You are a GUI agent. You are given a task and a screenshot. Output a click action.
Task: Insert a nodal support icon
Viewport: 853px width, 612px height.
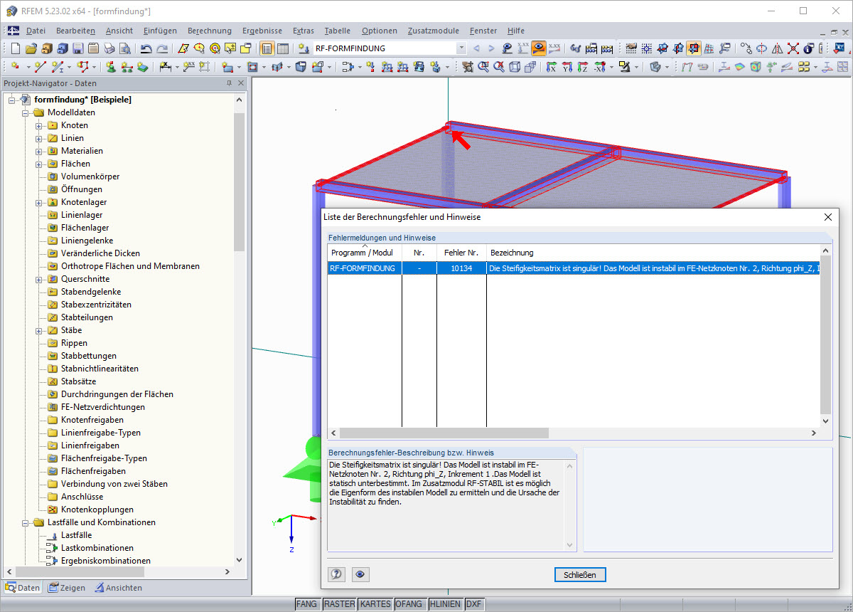(111, 67)
